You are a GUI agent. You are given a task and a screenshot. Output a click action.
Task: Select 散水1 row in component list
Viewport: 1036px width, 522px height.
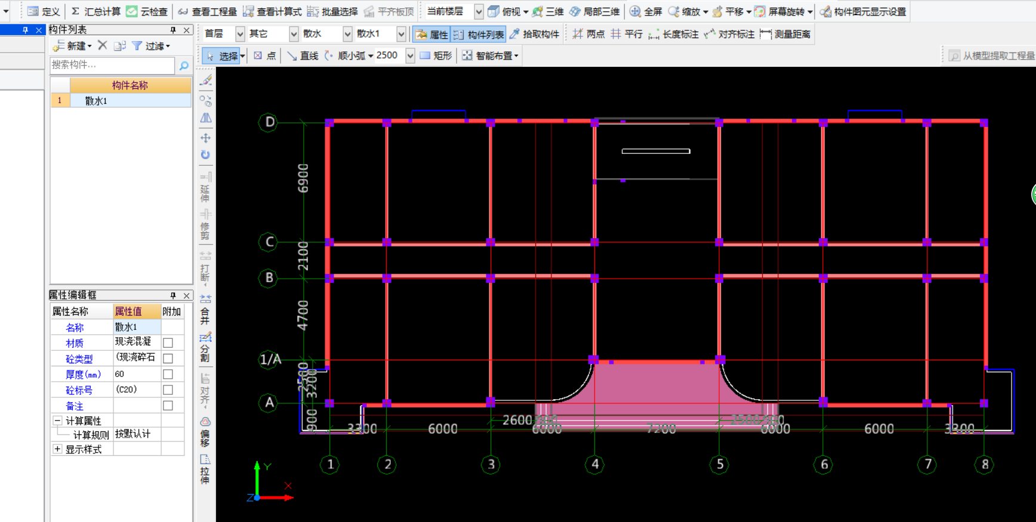(121, 101)
